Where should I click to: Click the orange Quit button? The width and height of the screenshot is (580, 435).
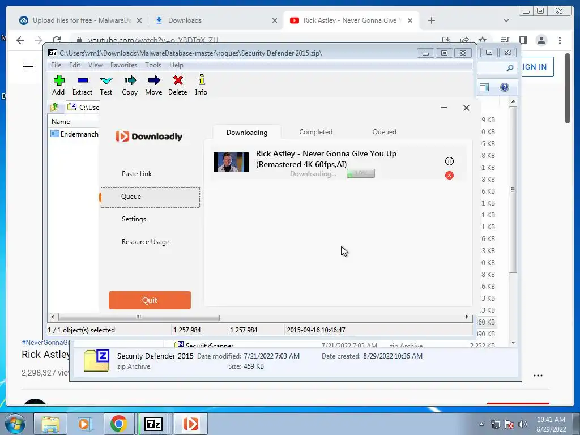click(150, 300)
